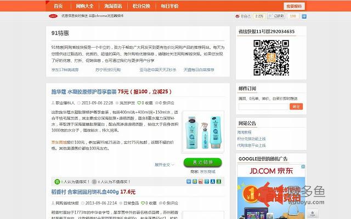
Task: Click the grey not-worth-buying vote icon
Action: [x=94, y=182]
